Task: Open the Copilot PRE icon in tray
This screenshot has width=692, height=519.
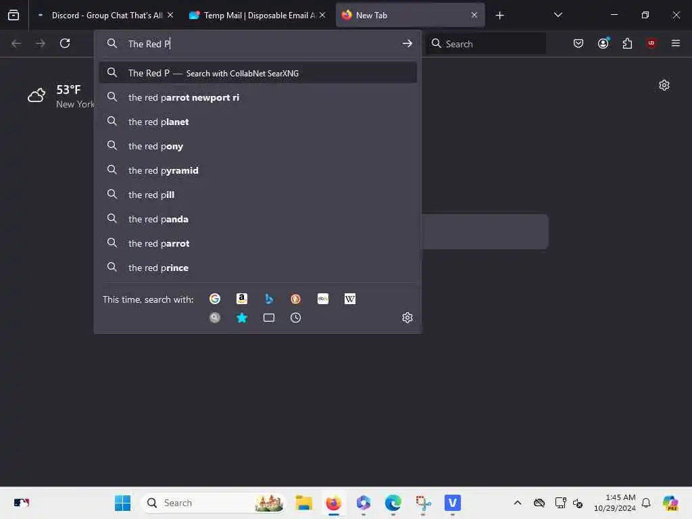Action: (670, 503)
